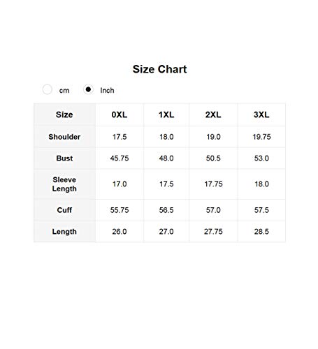Click the Bust row label

coord(64,158)
